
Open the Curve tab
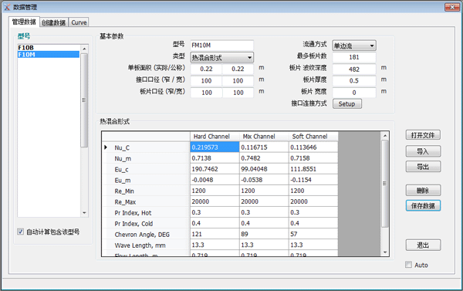coord(79,22)
